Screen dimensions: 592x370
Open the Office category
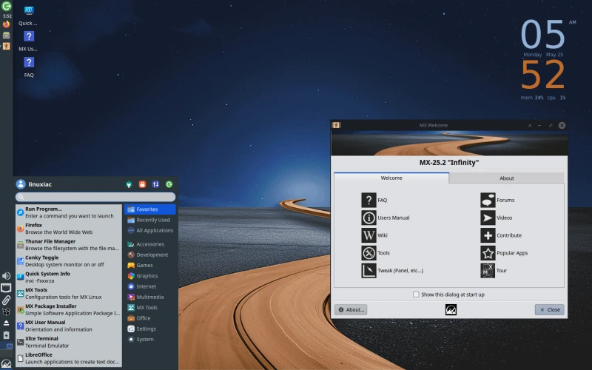coord(150,318)
